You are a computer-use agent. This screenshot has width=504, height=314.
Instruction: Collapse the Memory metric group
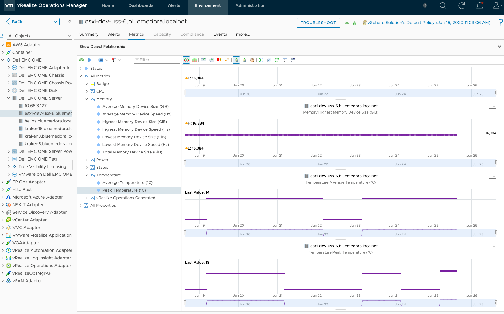pyautogui.click(x=87, y=99)
